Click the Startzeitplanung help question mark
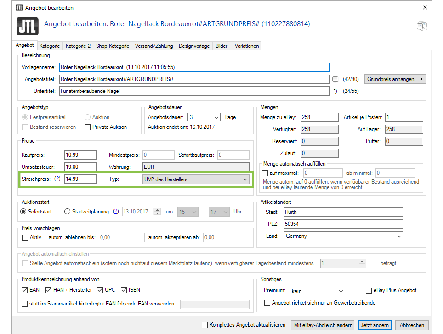This screenshot has height=334, width=443. point(116,212)
